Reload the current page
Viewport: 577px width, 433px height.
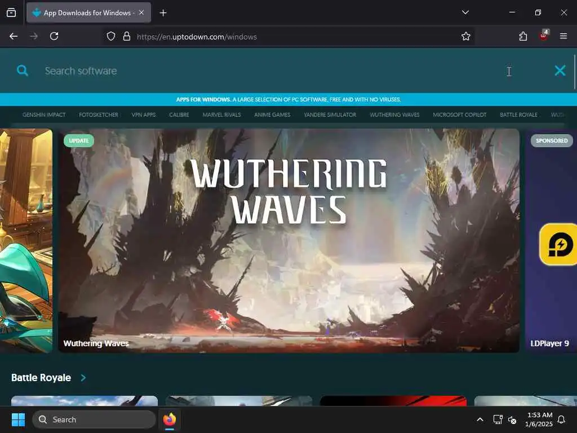click(x=54, y=36)
